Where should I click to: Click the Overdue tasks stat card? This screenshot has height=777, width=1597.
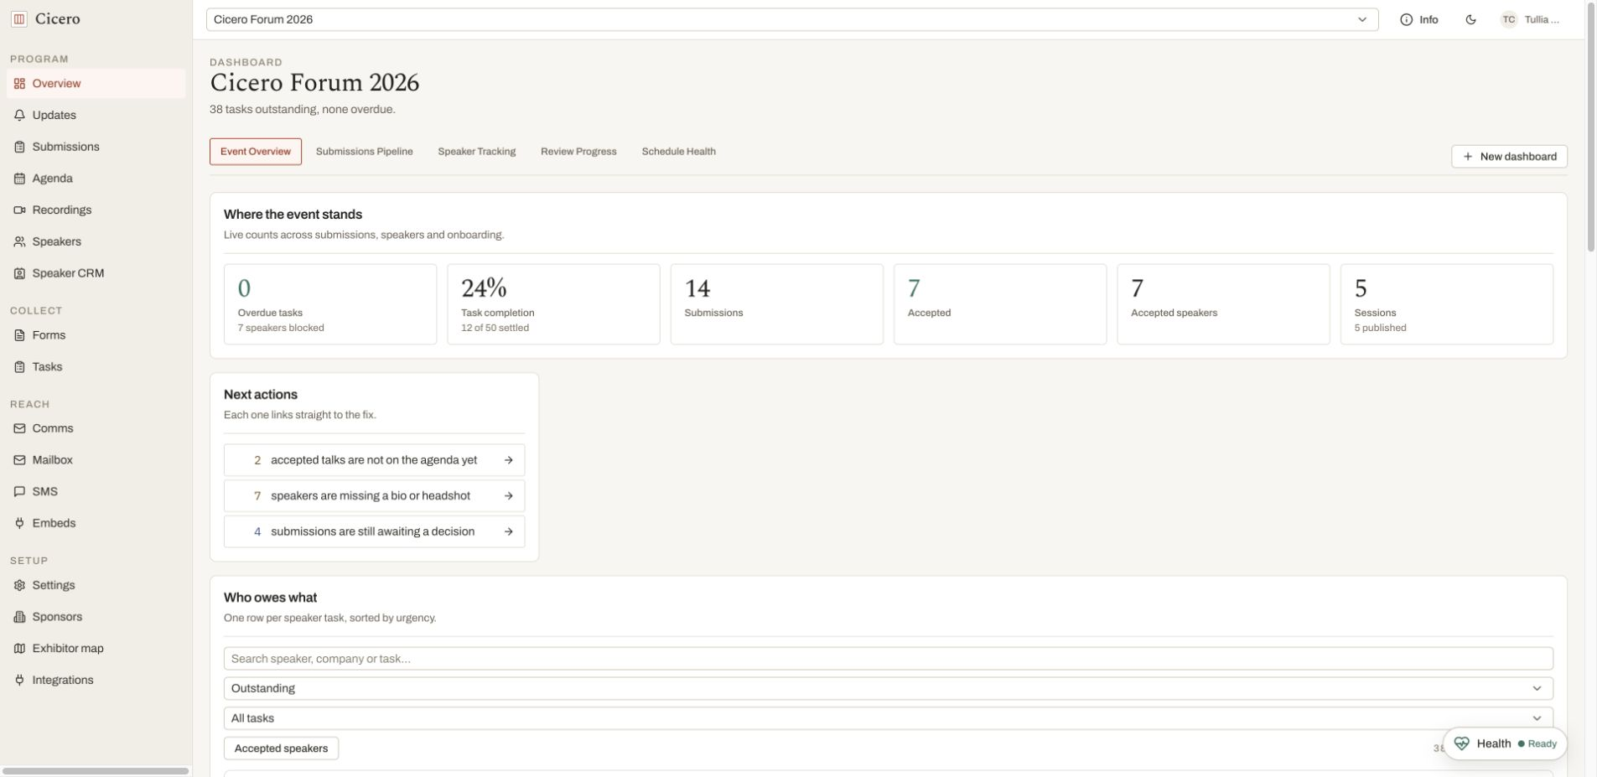pos(330,304)
